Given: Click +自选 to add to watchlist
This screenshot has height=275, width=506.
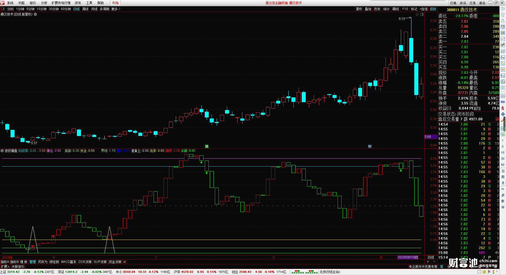Looking at the screenshot, I should click(x=424, y=9).
